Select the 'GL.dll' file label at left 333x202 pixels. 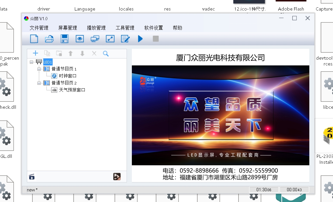click(6, 156)
